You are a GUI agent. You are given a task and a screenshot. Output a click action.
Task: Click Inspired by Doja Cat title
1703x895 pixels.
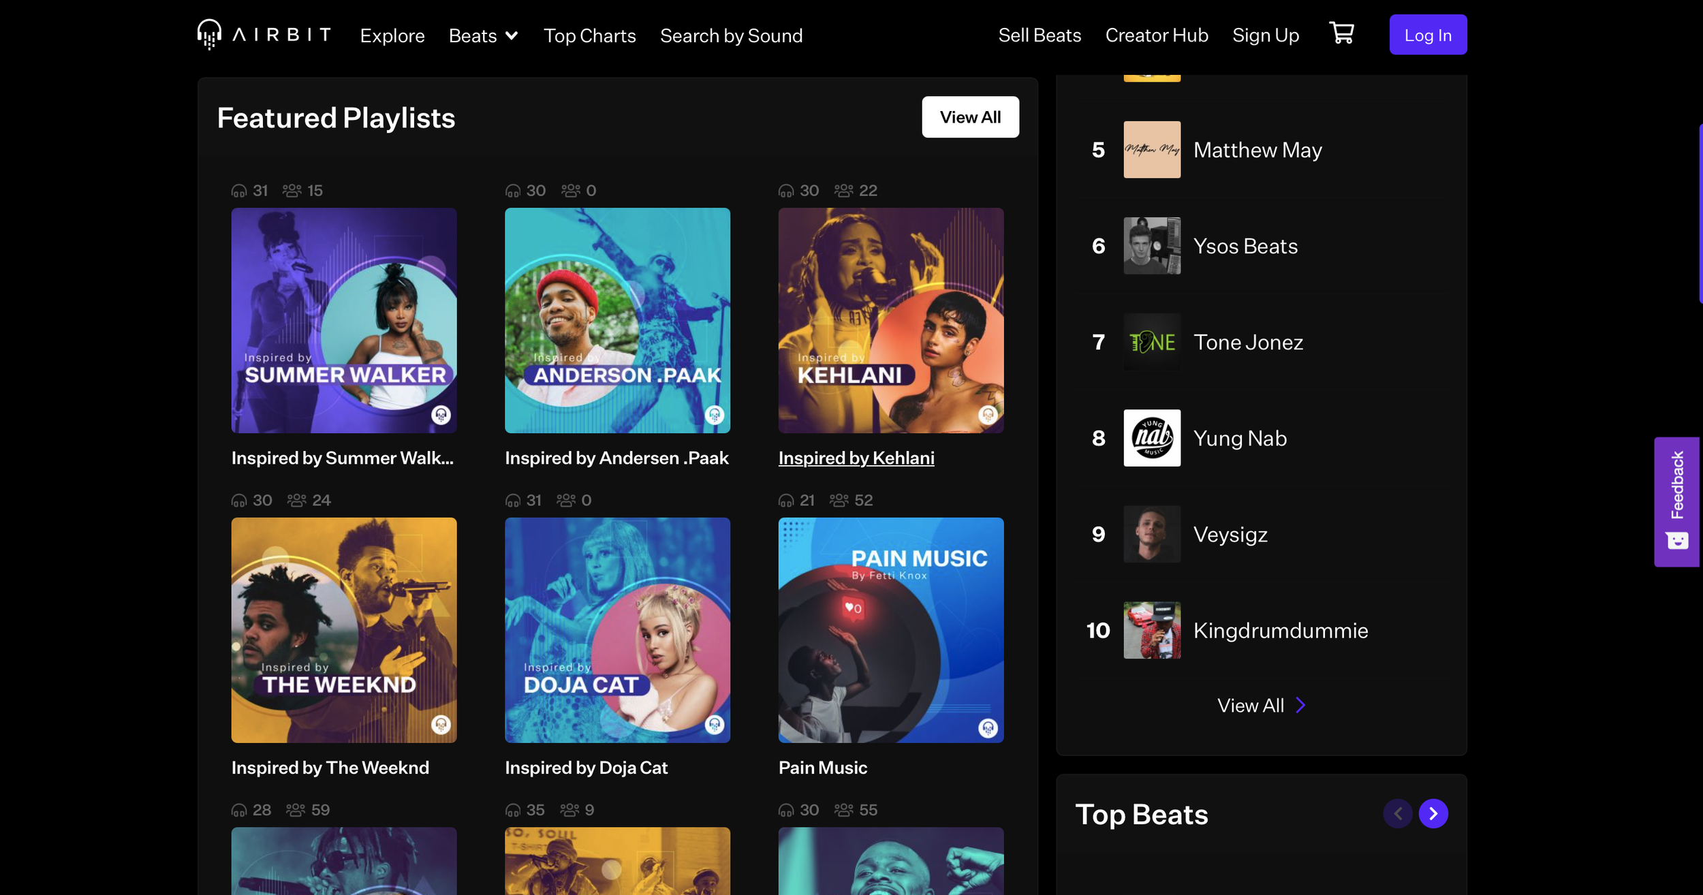pos(587,768)
